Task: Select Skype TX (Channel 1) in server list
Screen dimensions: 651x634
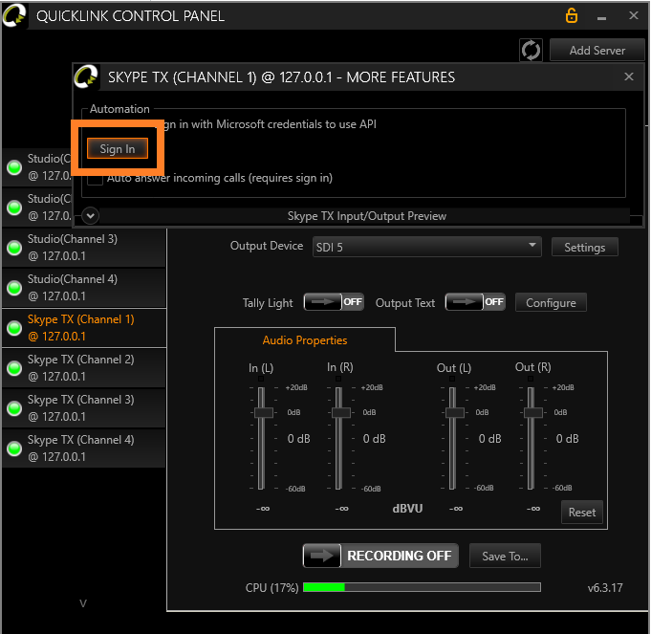Action: [x=84, y=328]
